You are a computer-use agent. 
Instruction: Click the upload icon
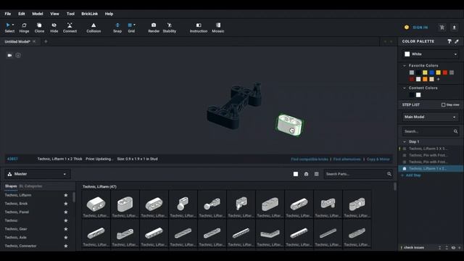point(455,28)
